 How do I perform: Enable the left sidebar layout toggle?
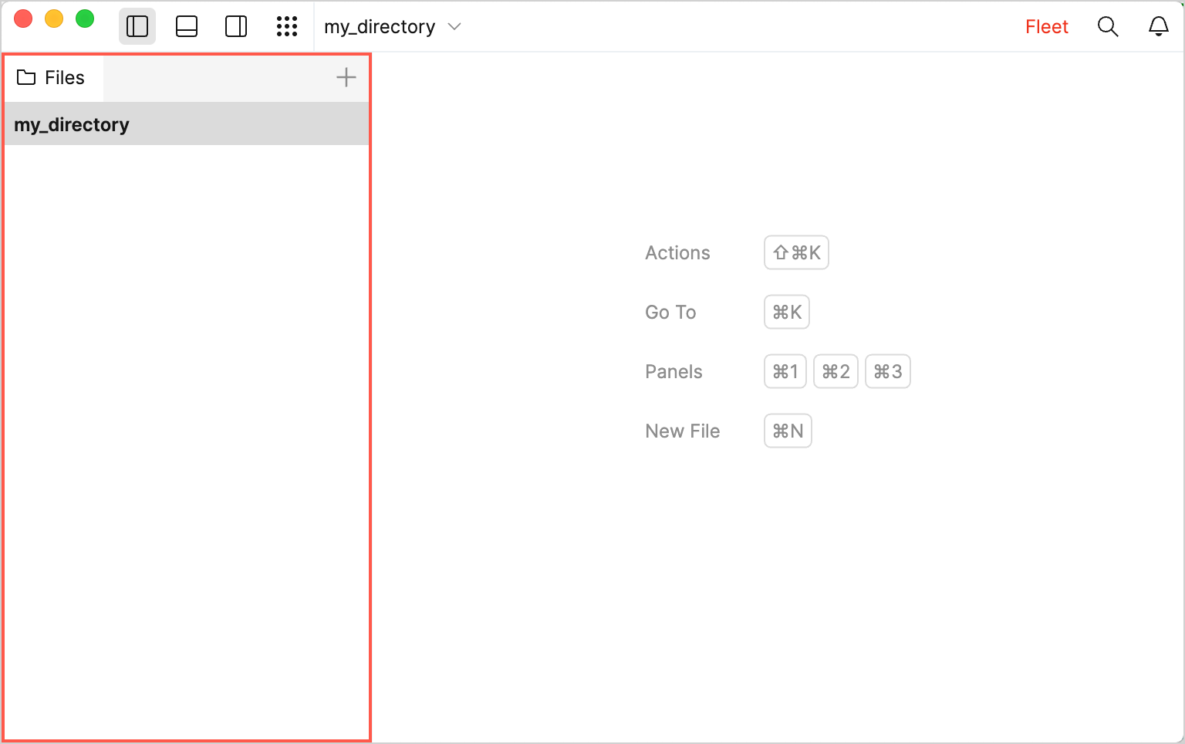(x=137, y=25)
